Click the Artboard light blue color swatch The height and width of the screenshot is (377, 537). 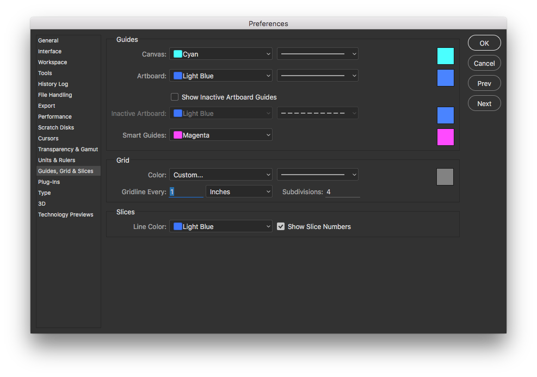pyautogui.click(x=445, y=78)
